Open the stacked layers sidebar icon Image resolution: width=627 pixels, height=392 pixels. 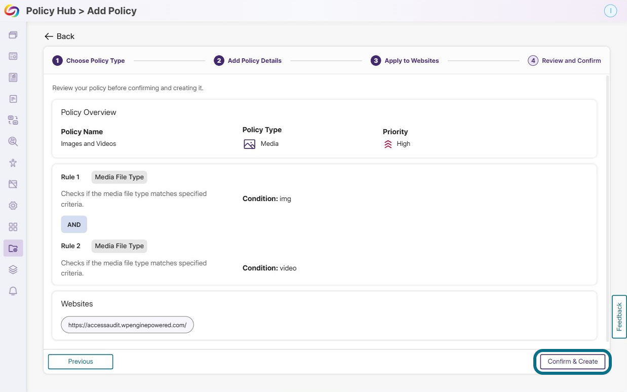click(x=13, y=269)
